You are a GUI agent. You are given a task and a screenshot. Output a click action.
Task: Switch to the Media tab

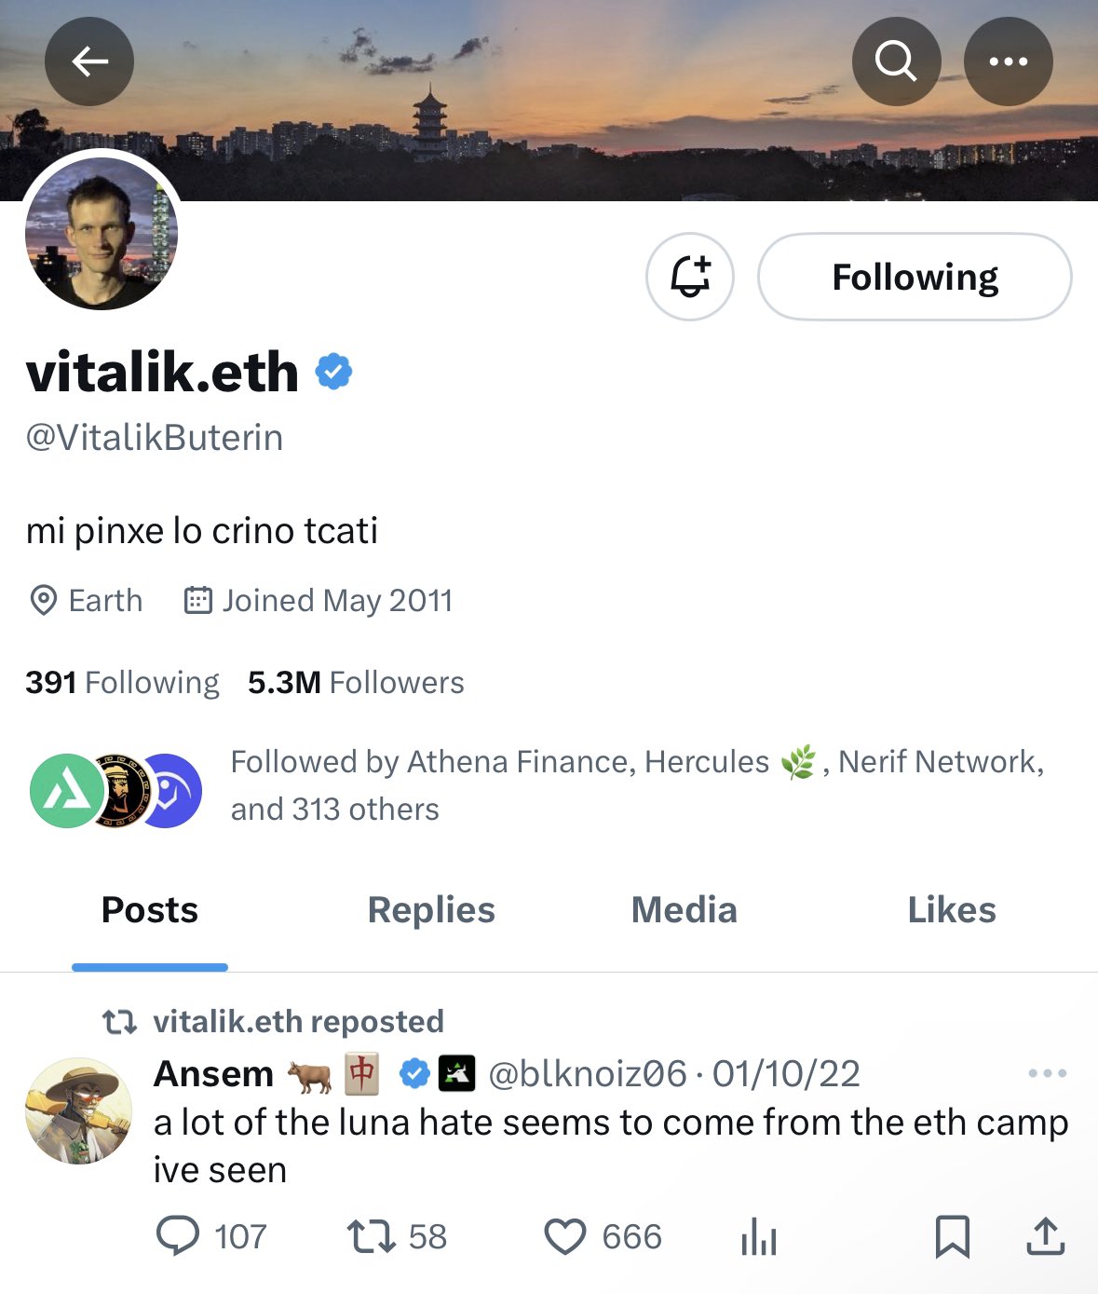coord(684,909)
